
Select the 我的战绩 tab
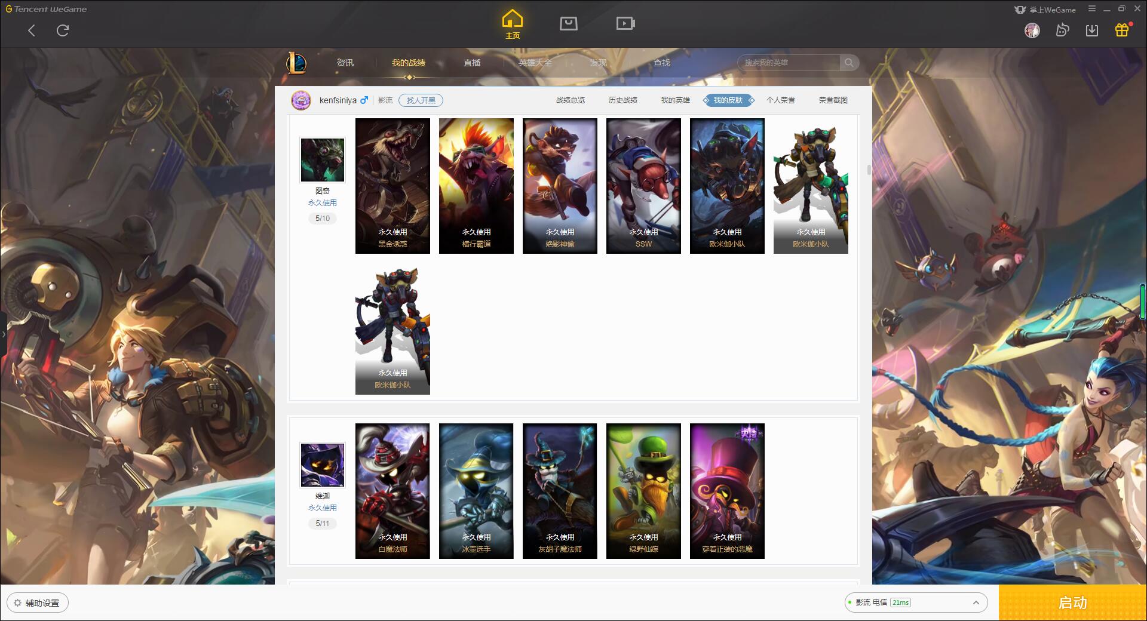(x=409, y=63)
